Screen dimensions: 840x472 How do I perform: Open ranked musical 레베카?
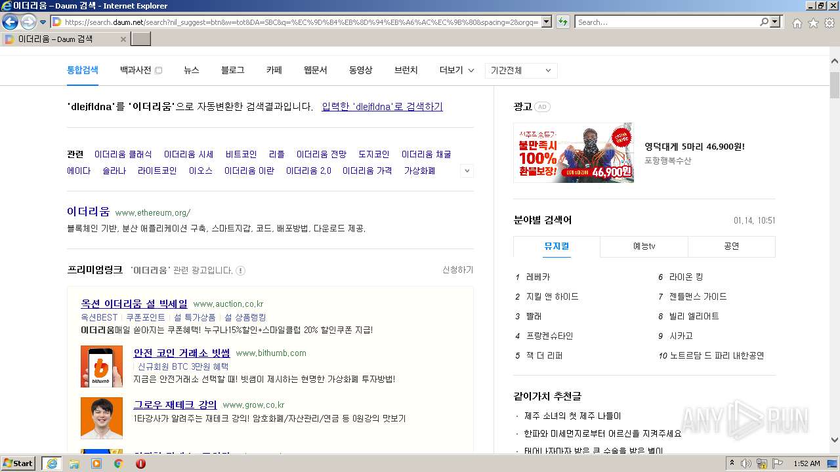(538, 277)
